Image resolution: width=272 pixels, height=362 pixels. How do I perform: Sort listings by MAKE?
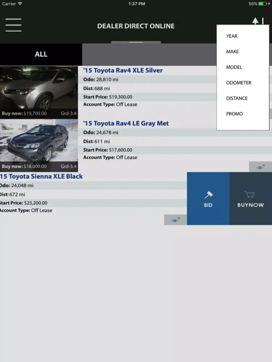(x=232, y=51)
